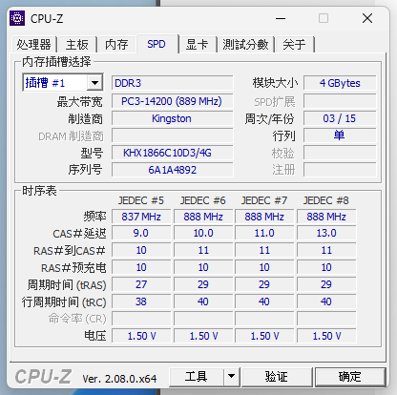This screenshot has height=395, width=397.
Task: Open the 工具 dropdown arrow
Action: [232, 377]
